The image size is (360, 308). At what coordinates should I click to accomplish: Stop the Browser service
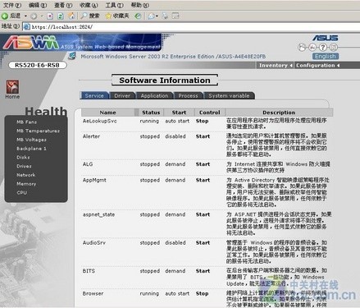click(203, 293)
